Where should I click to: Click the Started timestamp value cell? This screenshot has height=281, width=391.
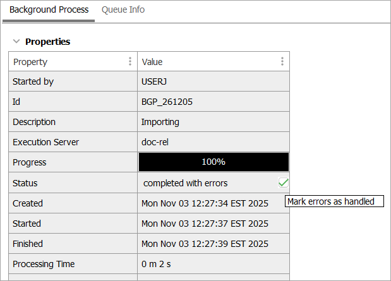(x=205, y=224)
